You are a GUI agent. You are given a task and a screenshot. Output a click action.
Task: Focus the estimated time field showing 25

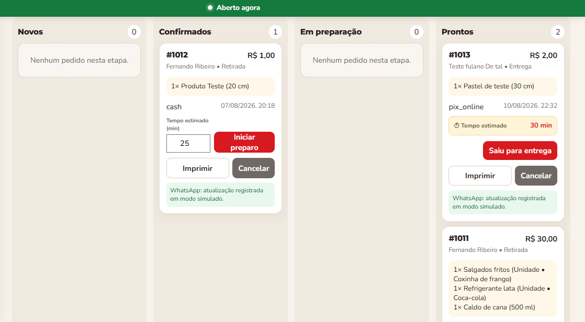pyautogui.click(x=188, y=143)
